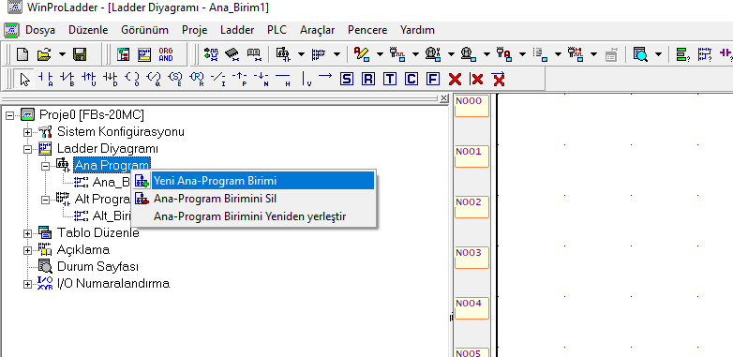Image resolution: width=733 pixels, height=357 pixels.
Task: Click the boxed T timer icon
Action: point(389,79)
